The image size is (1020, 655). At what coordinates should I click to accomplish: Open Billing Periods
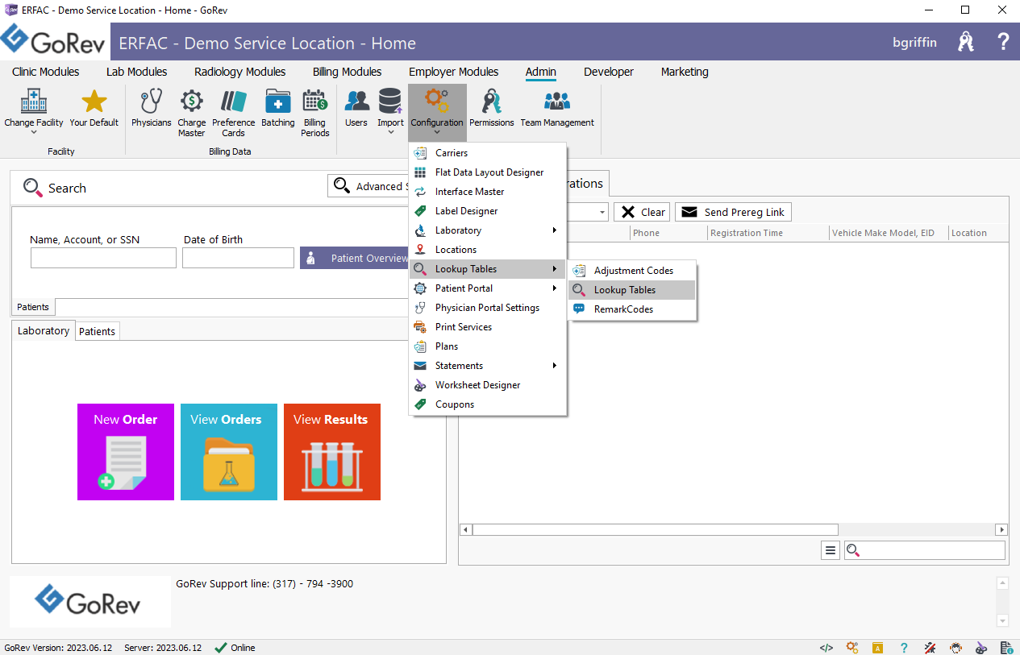click(314, 113)
